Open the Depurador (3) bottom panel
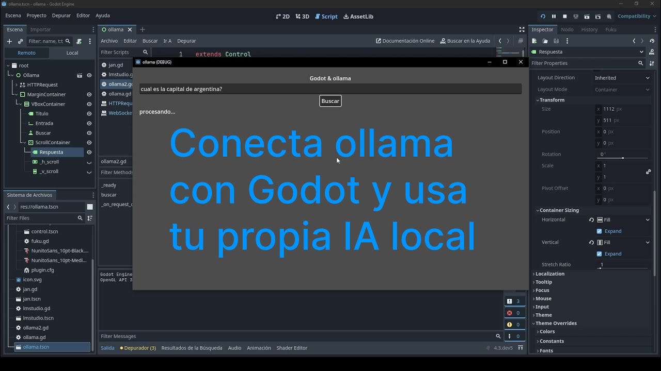Viewport: 661px width, 371px height. (138, 348)
